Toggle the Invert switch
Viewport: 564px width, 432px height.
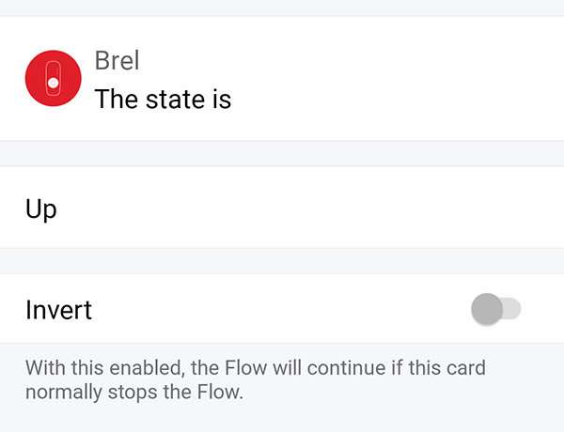[x=495, y=309]
